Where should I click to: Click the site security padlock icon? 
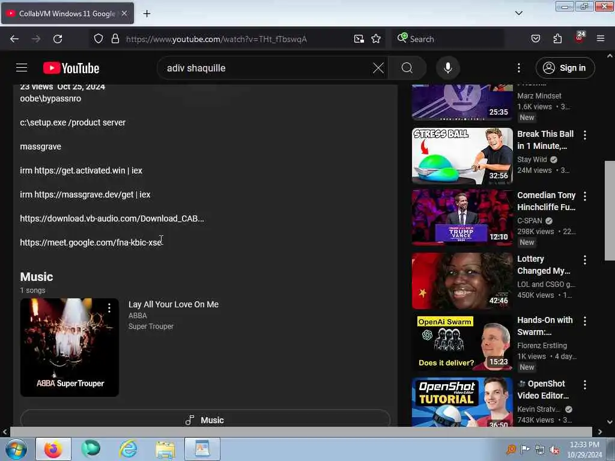pyautogui.click(x=115, y=39)
